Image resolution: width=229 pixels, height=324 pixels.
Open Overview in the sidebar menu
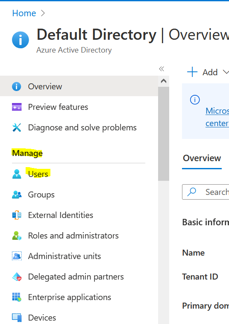pos(79,86)
